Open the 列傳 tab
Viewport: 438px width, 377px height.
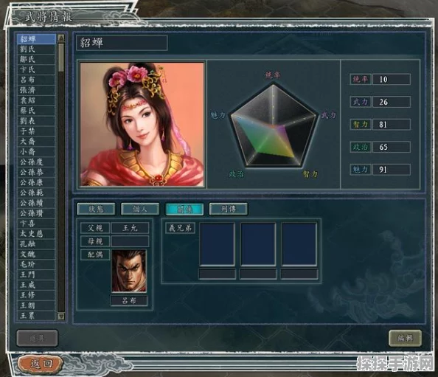point(229,209)
